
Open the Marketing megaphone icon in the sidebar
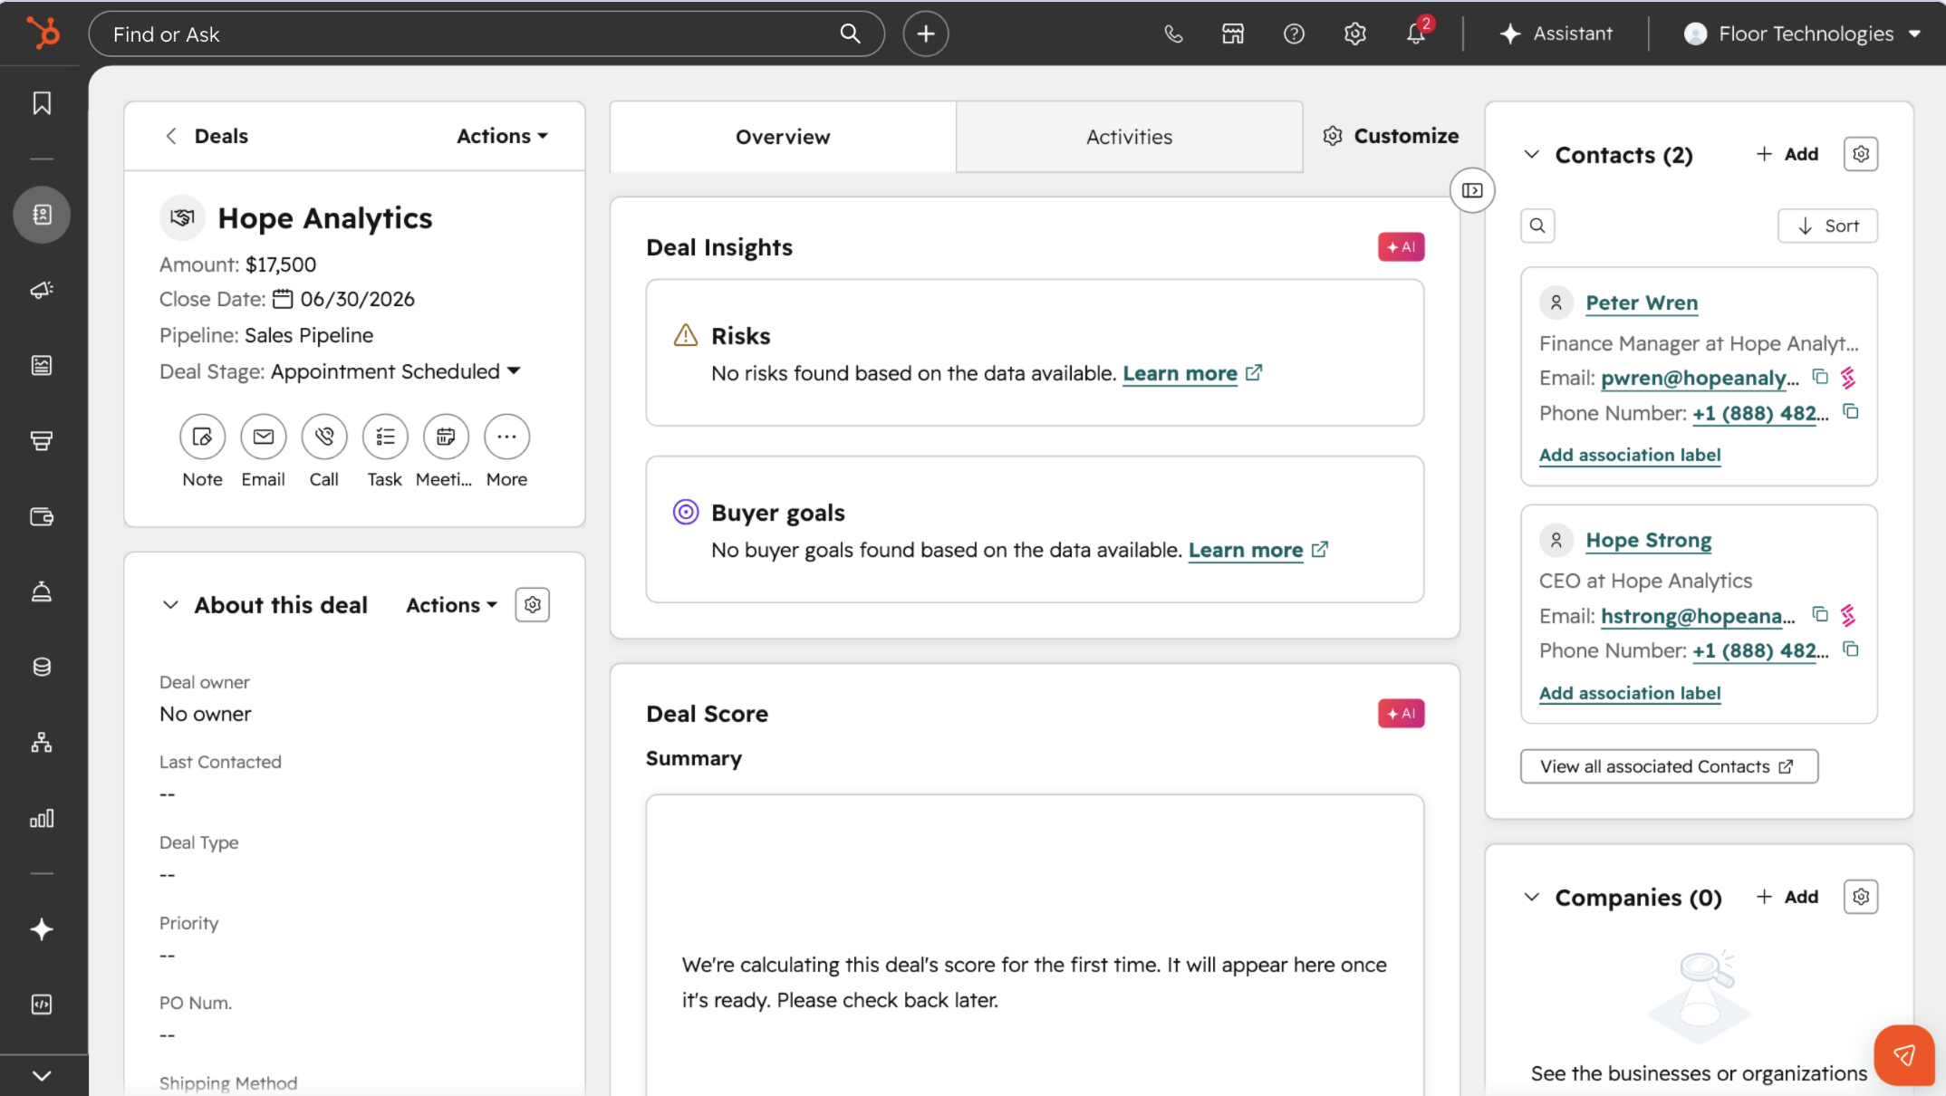coord(42,290)
